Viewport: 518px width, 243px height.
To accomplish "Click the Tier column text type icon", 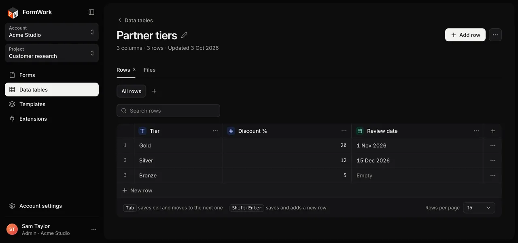I will [142, 131].
